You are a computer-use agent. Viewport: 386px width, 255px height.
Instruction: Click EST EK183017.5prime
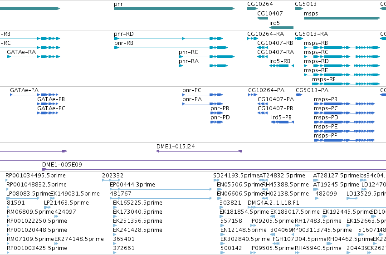pos(295,212)
